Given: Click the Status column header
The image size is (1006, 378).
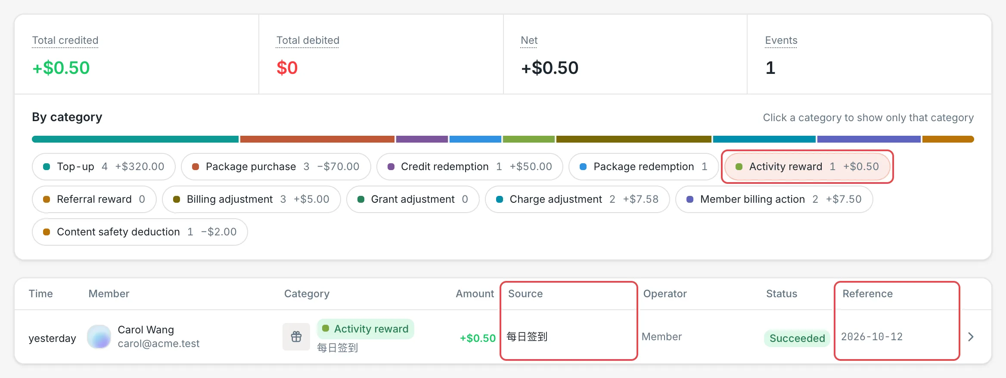Looking at the screenshot, I should pos(782,294).
